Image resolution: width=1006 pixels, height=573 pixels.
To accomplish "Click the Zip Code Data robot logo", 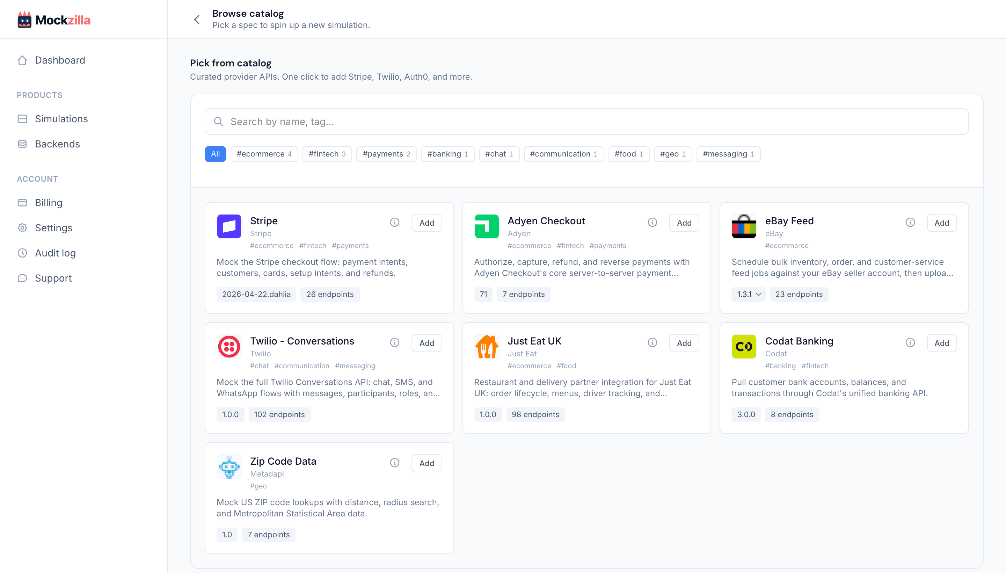I will tap(229, 467).
